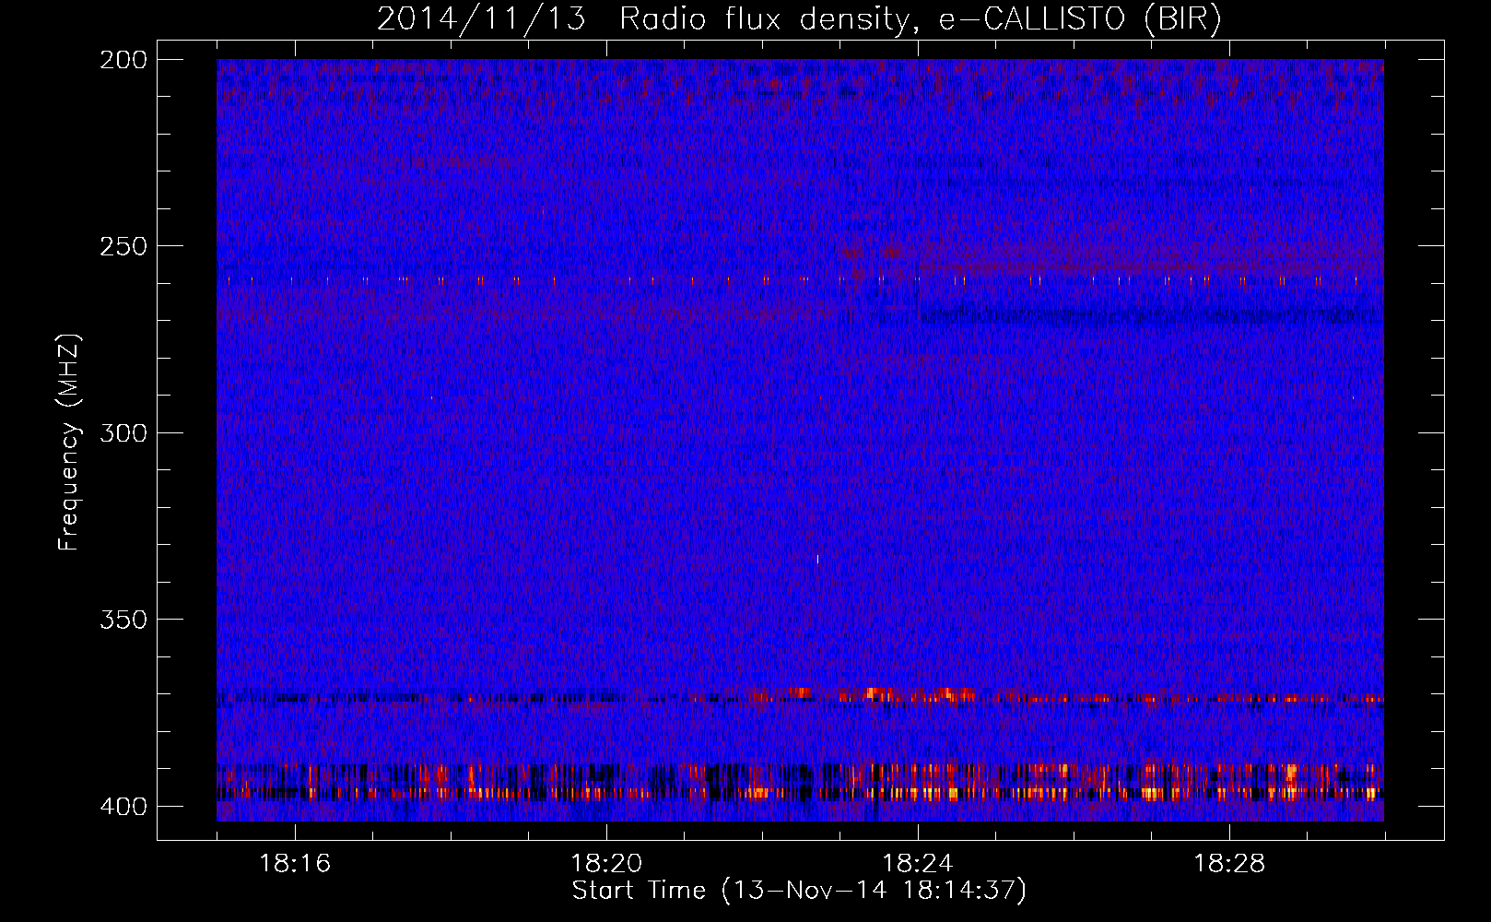Click the 300 frequency tick label
This screenshot has width=1491, height=922.
click(123, 432)
